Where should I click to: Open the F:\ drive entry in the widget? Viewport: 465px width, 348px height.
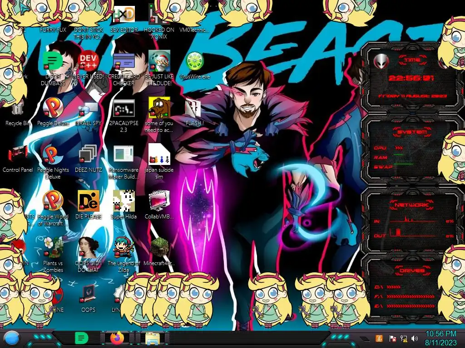(405, 296)
